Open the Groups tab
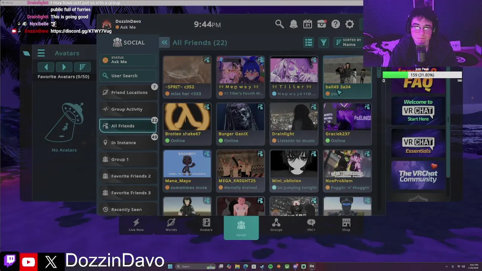This screenshot has height=271, width=482. point(276,225)
